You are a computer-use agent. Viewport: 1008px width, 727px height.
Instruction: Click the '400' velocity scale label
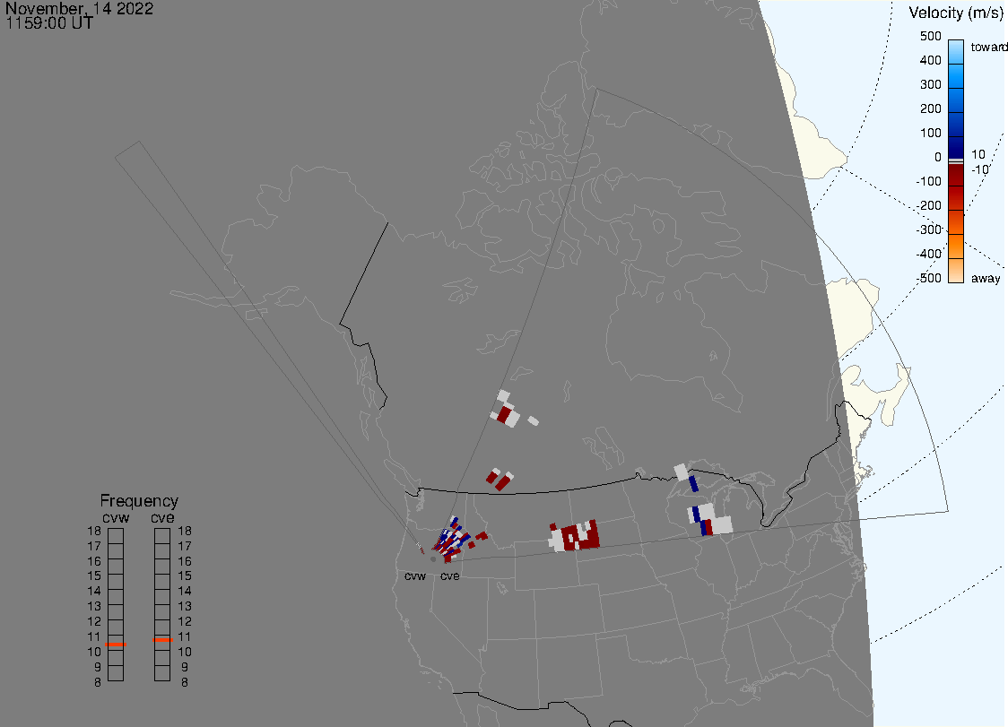click(x=930, y=60)
